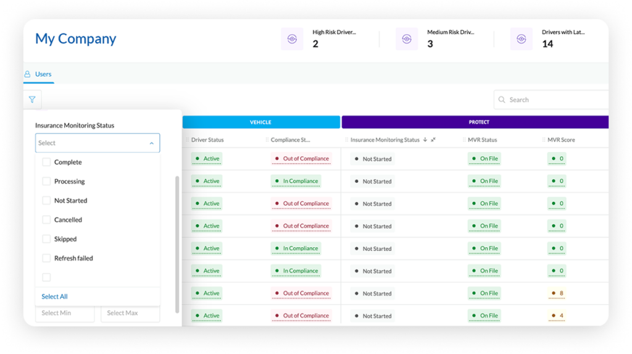Click the Drivers with Late icon
The height and width of the screenshot is (354, 632).
[x=521, y=38]
